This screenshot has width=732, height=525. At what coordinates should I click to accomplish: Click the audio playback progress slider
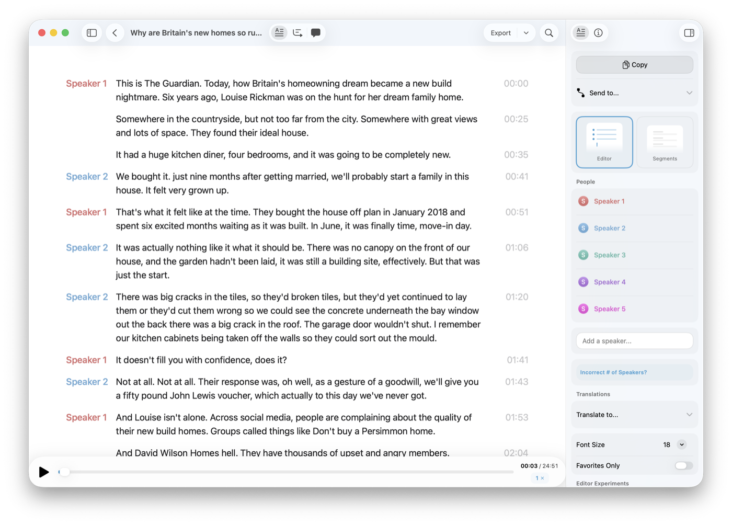click(287, 472)
